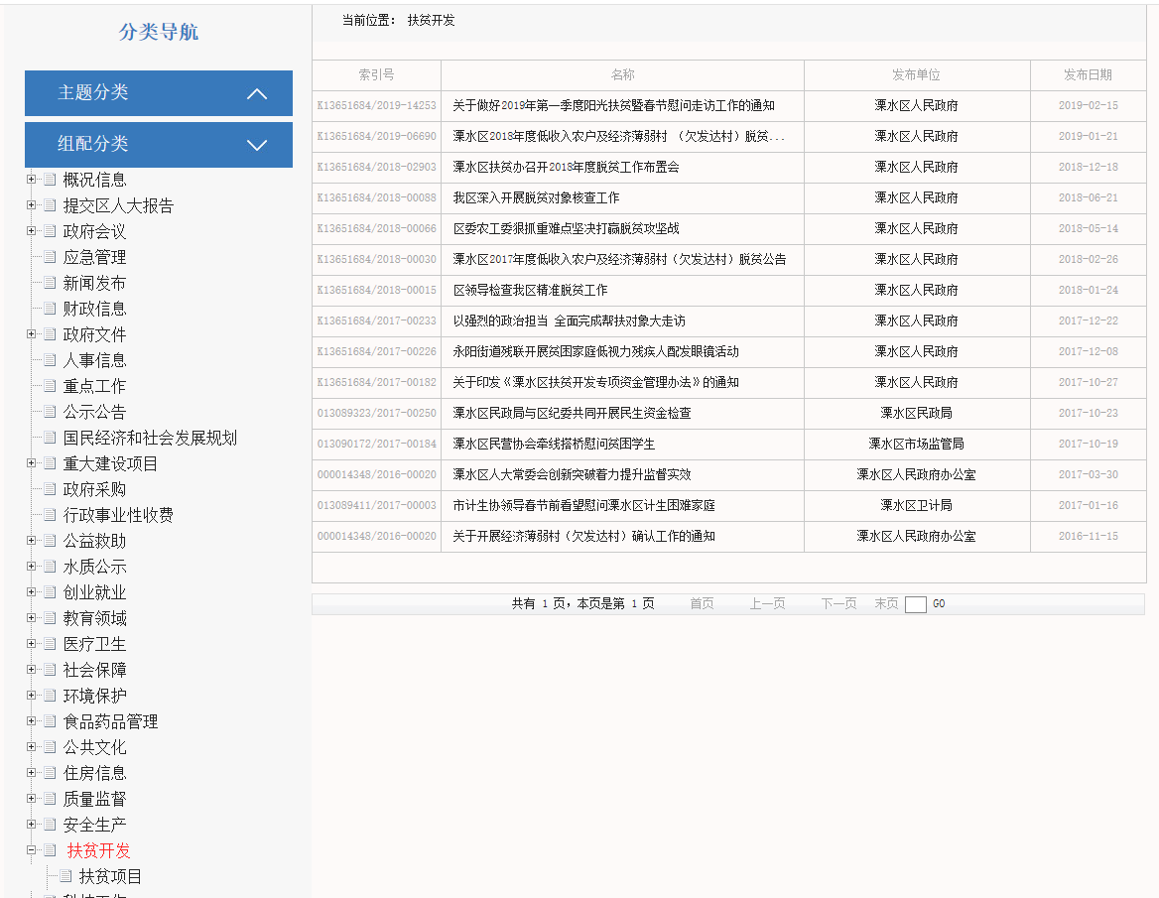Collapse the 扶贫开发 tree node
The image size is (1159, 898).
pos(32,850)
